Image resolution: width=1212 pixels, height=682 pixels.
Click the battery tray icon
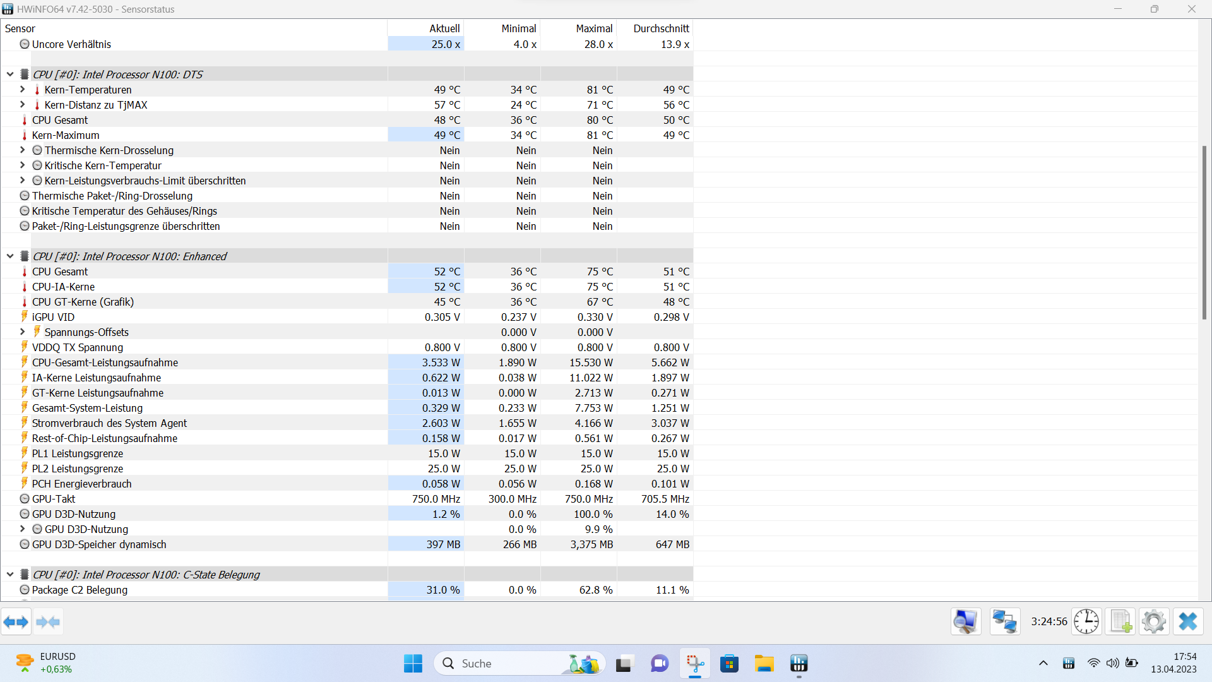[1132, 663]
